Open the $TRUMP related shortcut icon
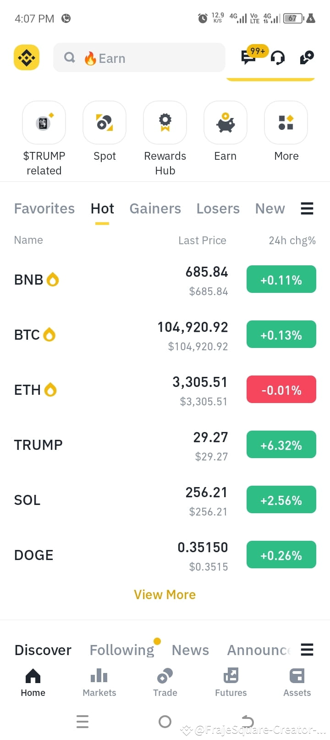 coord(44,123)
